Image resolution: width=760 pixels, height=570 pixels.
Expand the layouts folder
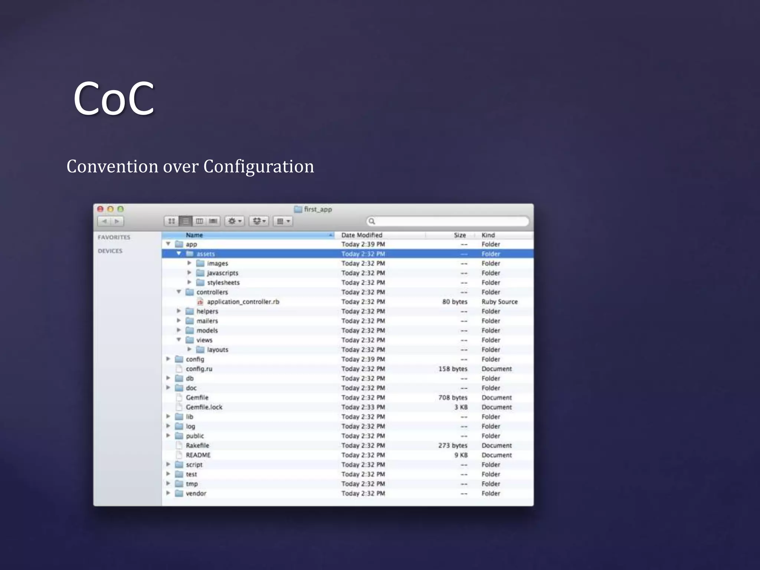(189, 349)
